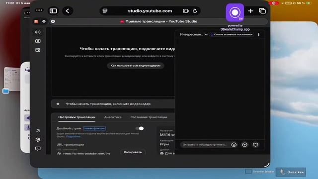318x179 pixels.
Task: Click the heart reaction icon in chat
Action: pyautogui.click(x=255, y=145)
